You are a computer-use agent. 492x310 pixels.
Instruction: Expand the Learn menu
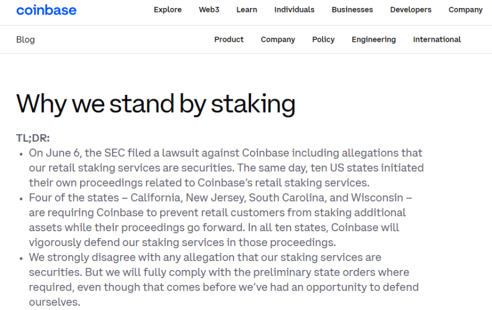point(247,10)
